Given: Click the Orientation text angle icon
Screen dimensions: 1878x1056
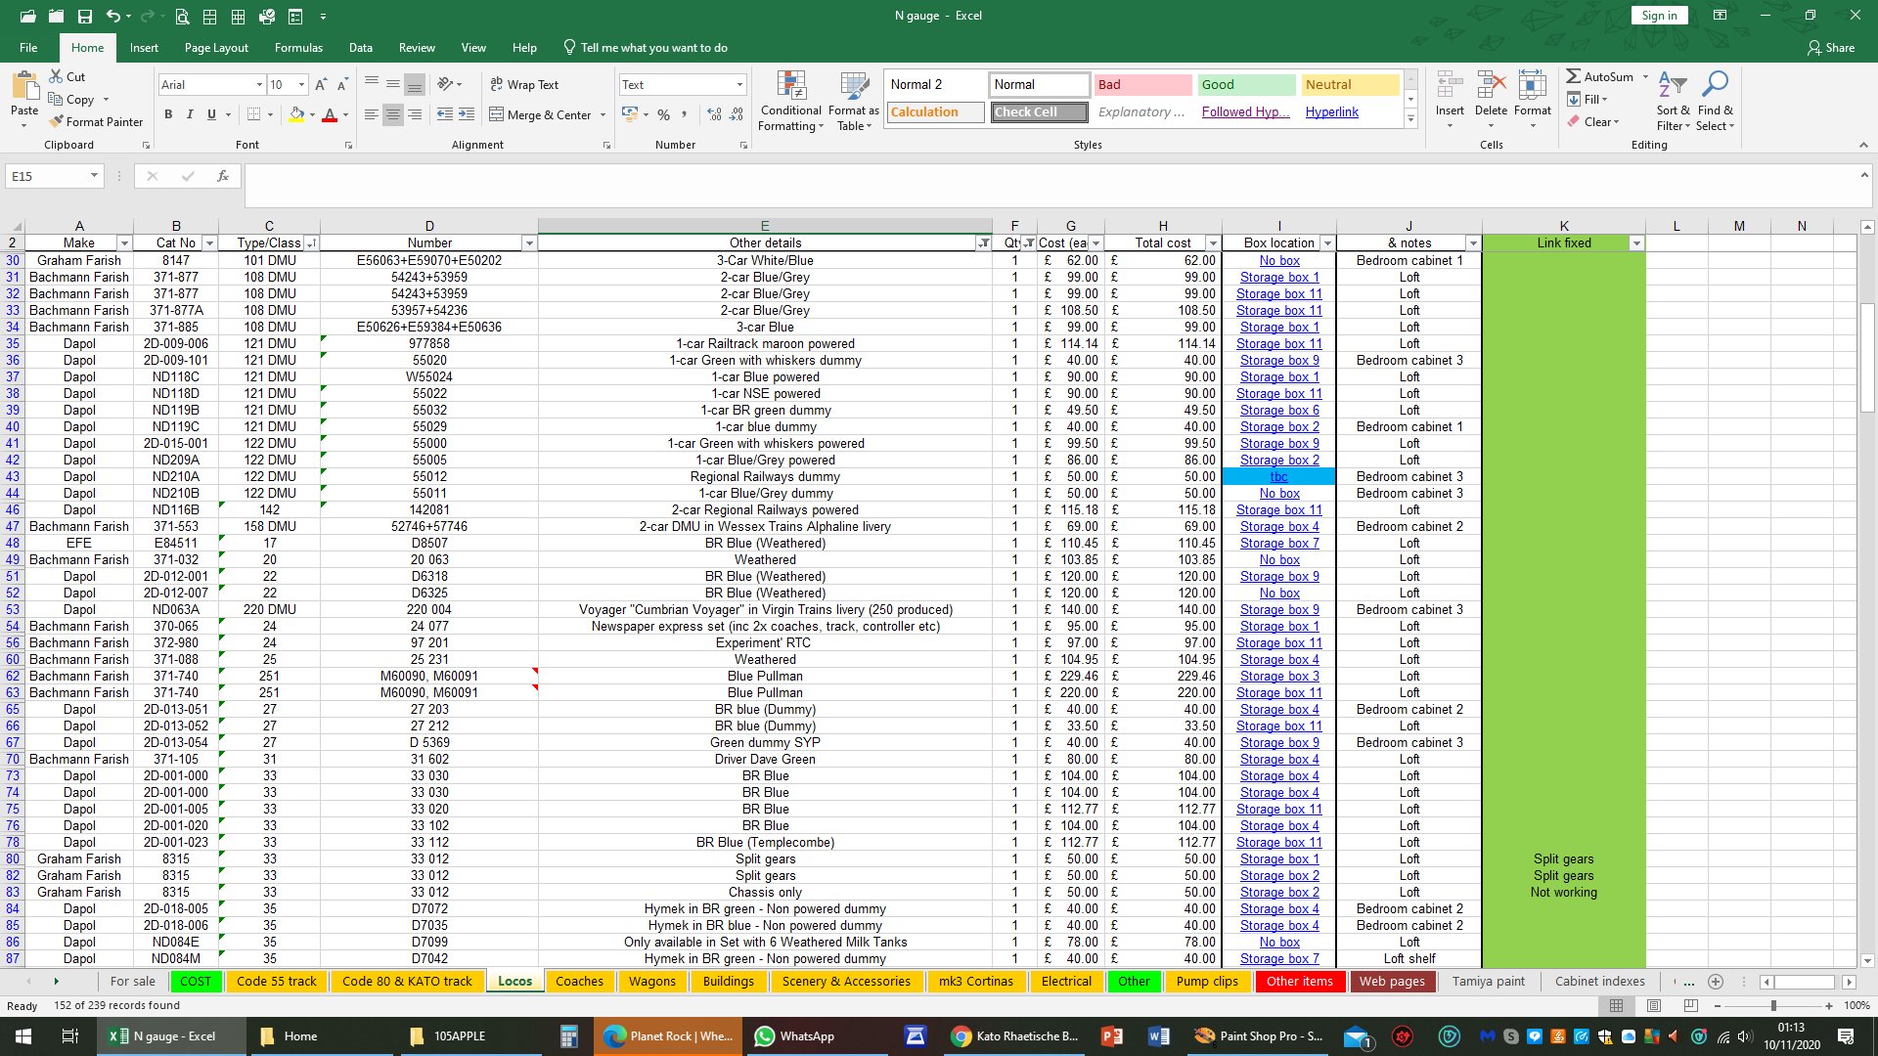Looking at the screenshot, I should (x=445, y=84).
